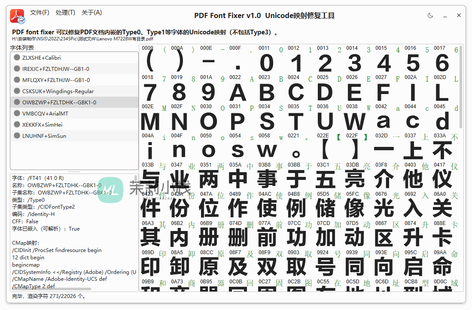Close the PDF Font Fixer window
The width and height of the screenshot is (472, 310).
459,15
